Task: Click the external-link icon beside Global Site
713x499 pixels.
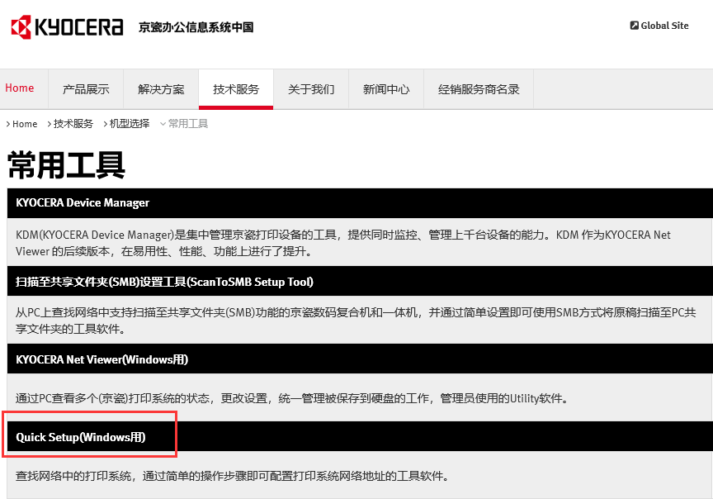Action: tap(633, 25)
